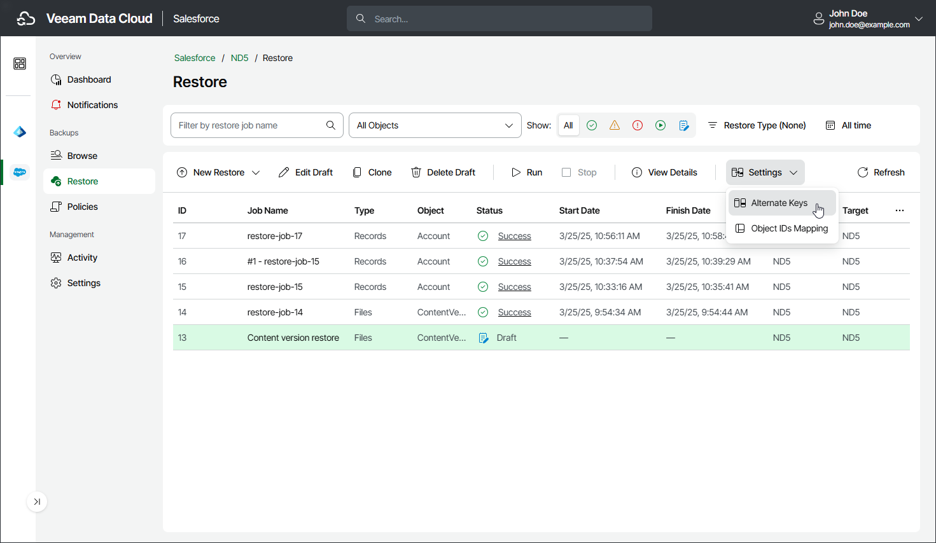Click the success icon for restore-job-14
This screenshot has width=936, height=543.
pyautogui.click(x=483, y=312)
